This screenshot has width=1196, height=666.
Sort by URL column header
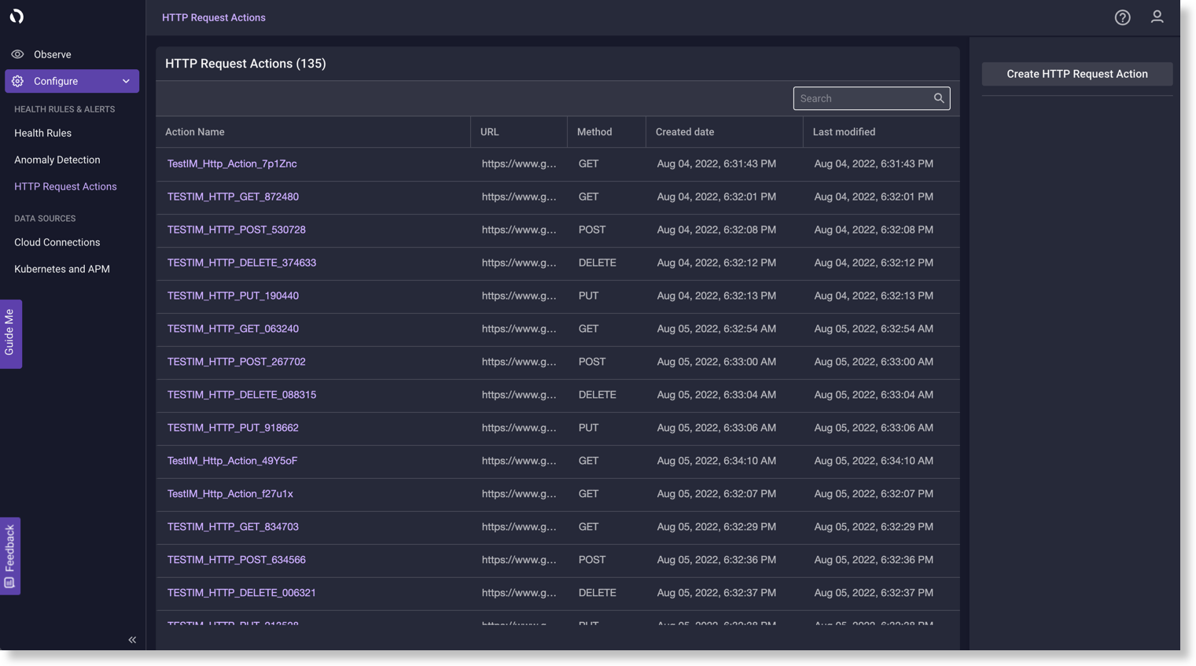[490, 132]
